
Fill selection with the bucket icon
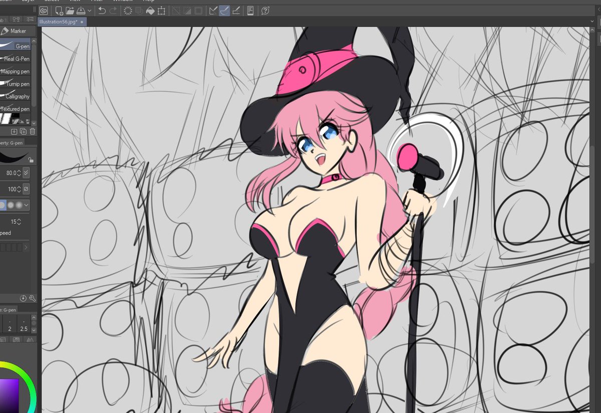pyautogui.click(x=150, y=11)
